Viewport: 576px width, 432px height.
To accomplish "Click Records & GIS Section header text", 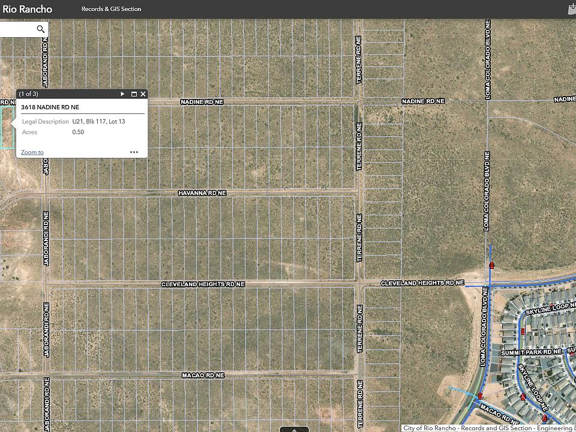I will pos(112,9).
